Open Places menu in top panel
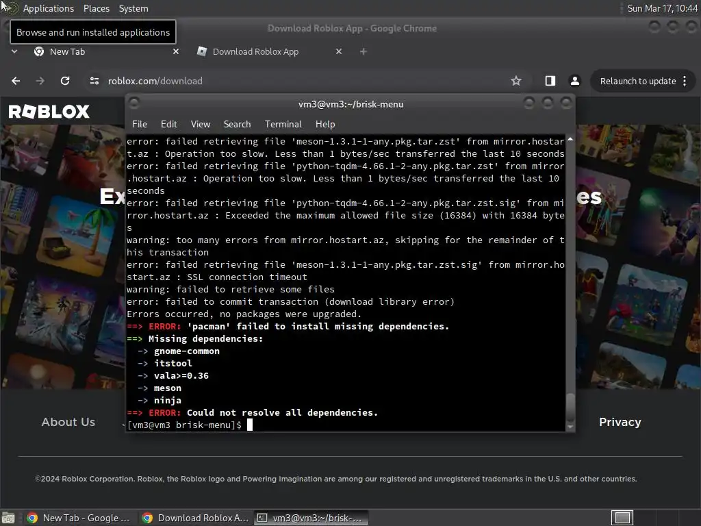 coord(96,8)
